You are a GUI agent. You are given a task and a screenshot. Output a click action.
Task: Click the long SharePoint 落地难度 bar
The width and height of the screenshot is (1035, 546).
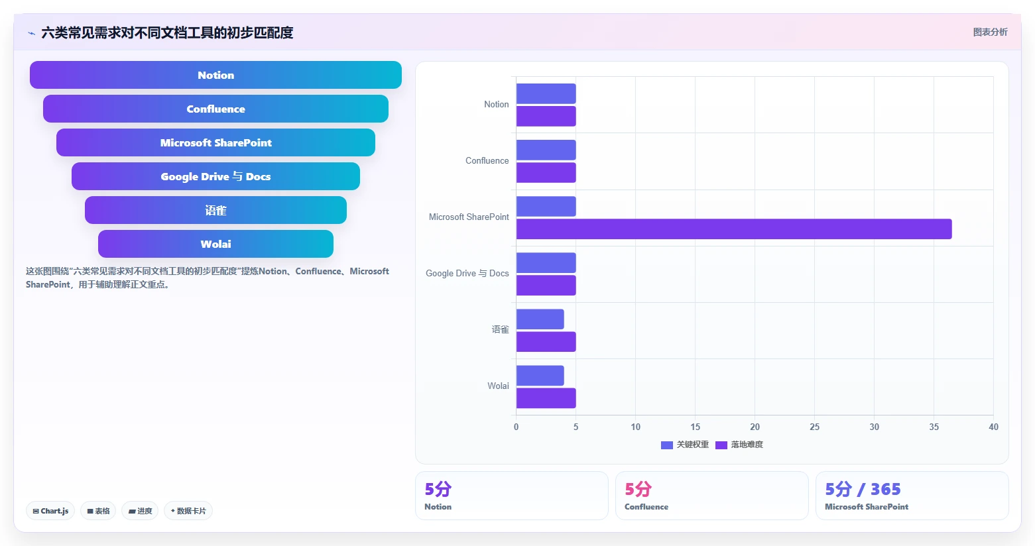click(x=734, y=229)
